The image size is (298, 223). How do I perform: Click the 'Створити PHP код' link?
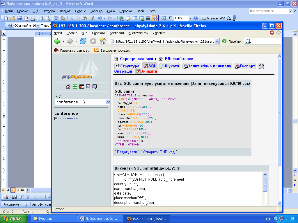159,152
